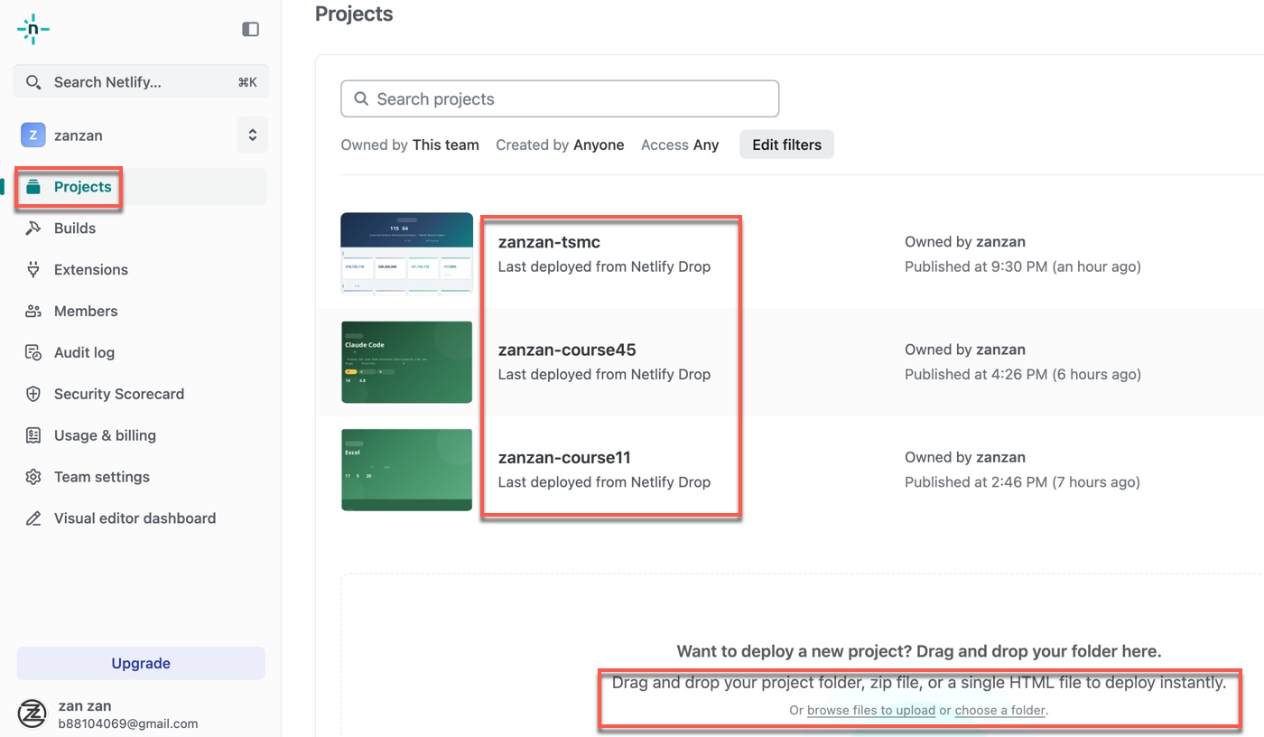The image size is (1264, 737).
Task: Click Published at 2:46 PM text
Action: tap(1022, 482)
